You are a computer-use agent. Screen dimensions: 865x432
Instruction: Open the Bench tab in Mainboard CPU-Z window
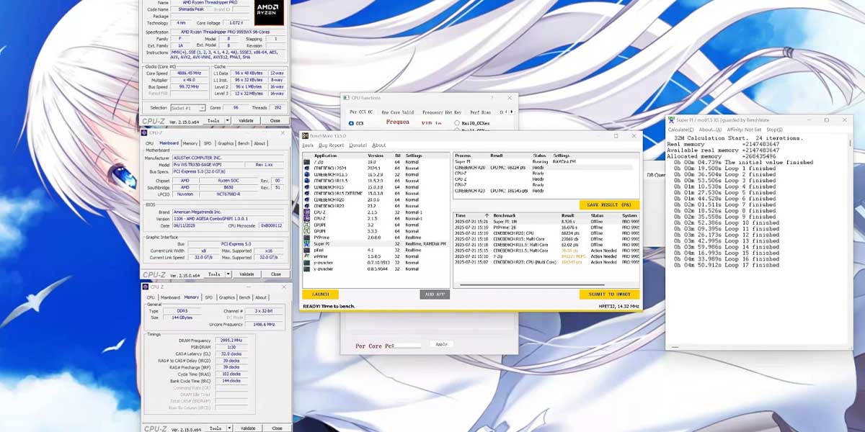[244, 143]
